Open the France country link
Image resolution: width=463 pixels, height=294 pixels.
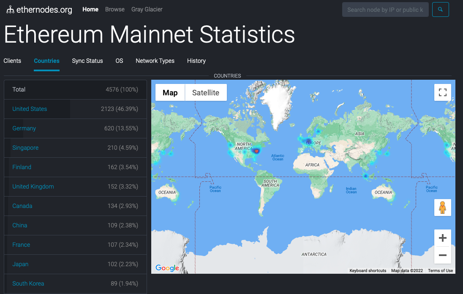[x=21, y=245]
